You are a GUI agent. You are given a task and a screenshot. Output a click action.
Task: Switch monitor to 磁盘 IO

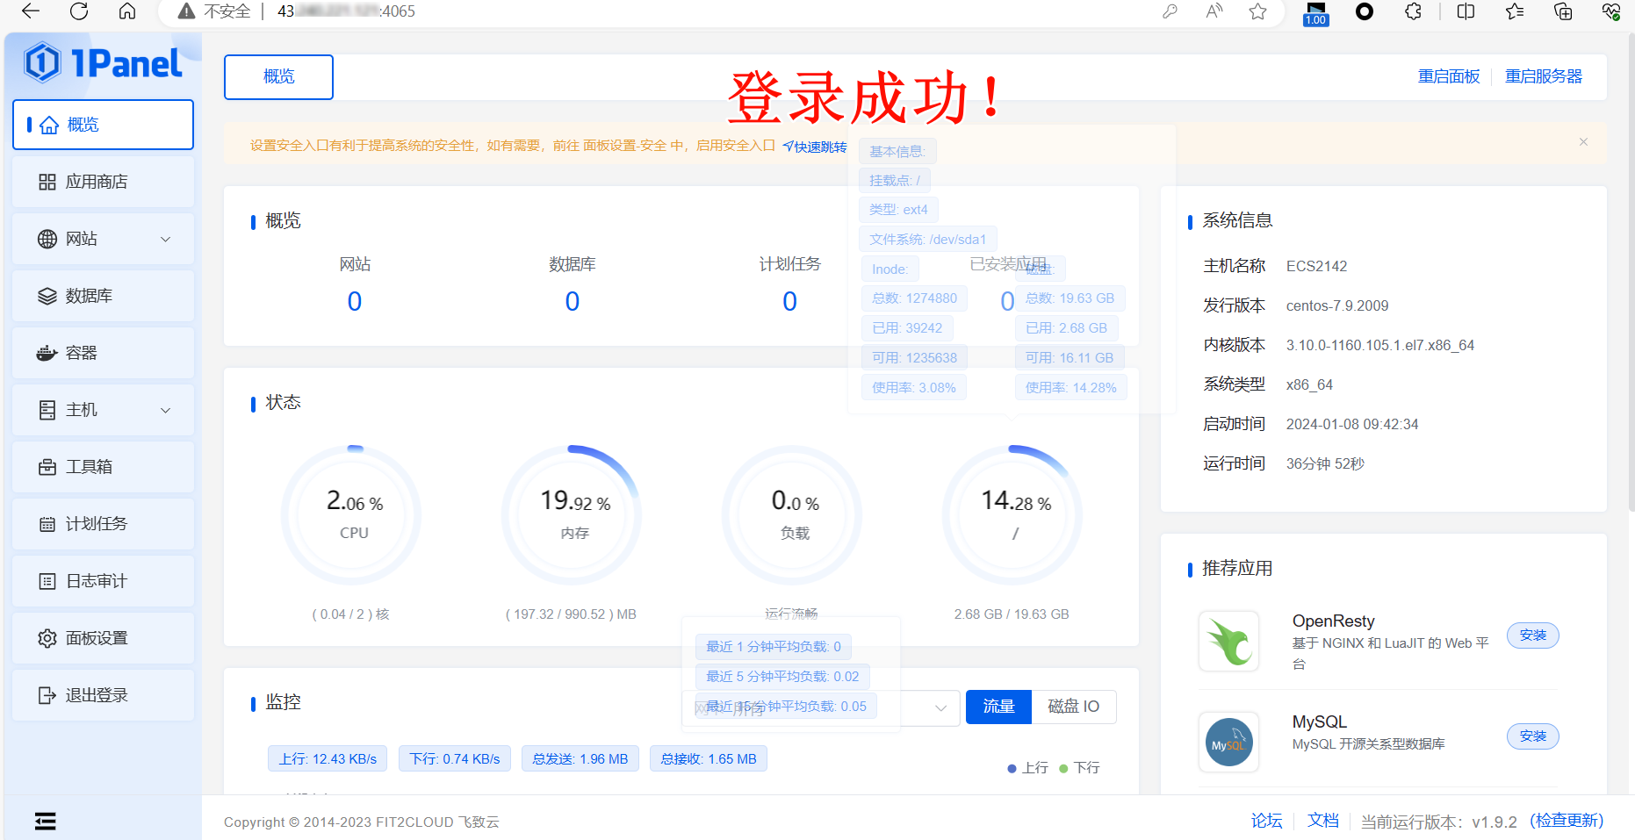pyautogui.click(x=1074, y=707)
